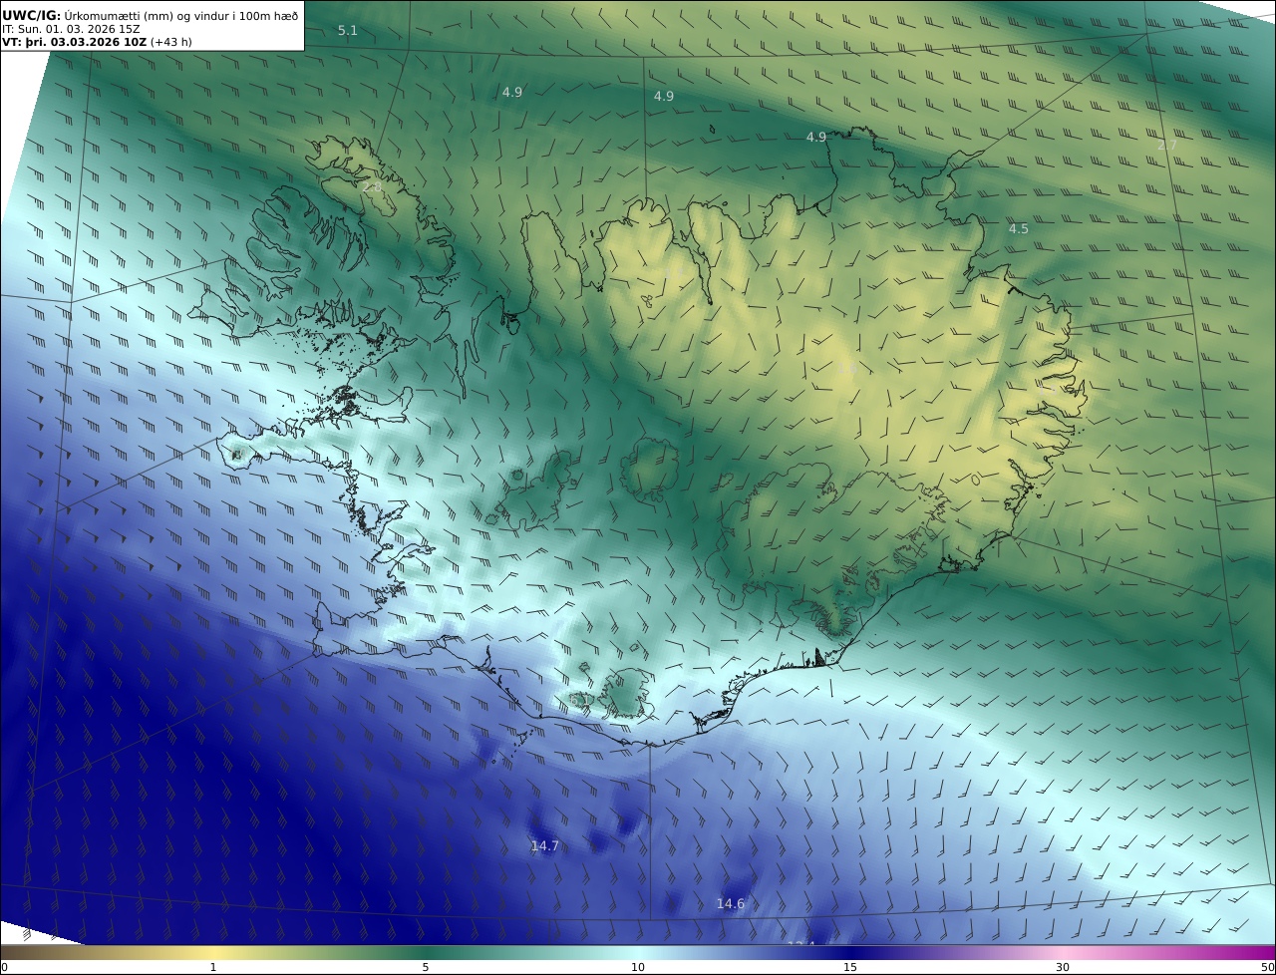Click the 2.8 value on Westfjords peninsula
The height and width of the screenshot is (975, 1276).
coord(372,187)
